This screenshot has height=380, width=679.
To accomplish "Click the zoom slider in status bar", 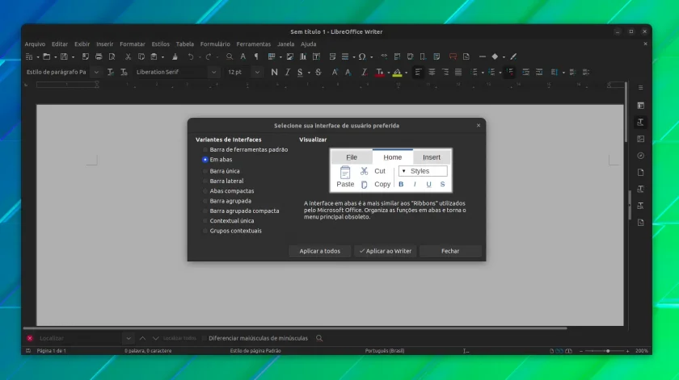I will (x=605, y=351).
